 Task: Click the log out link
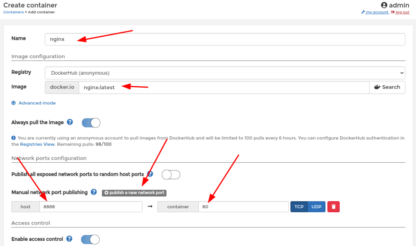pos(402,12)
